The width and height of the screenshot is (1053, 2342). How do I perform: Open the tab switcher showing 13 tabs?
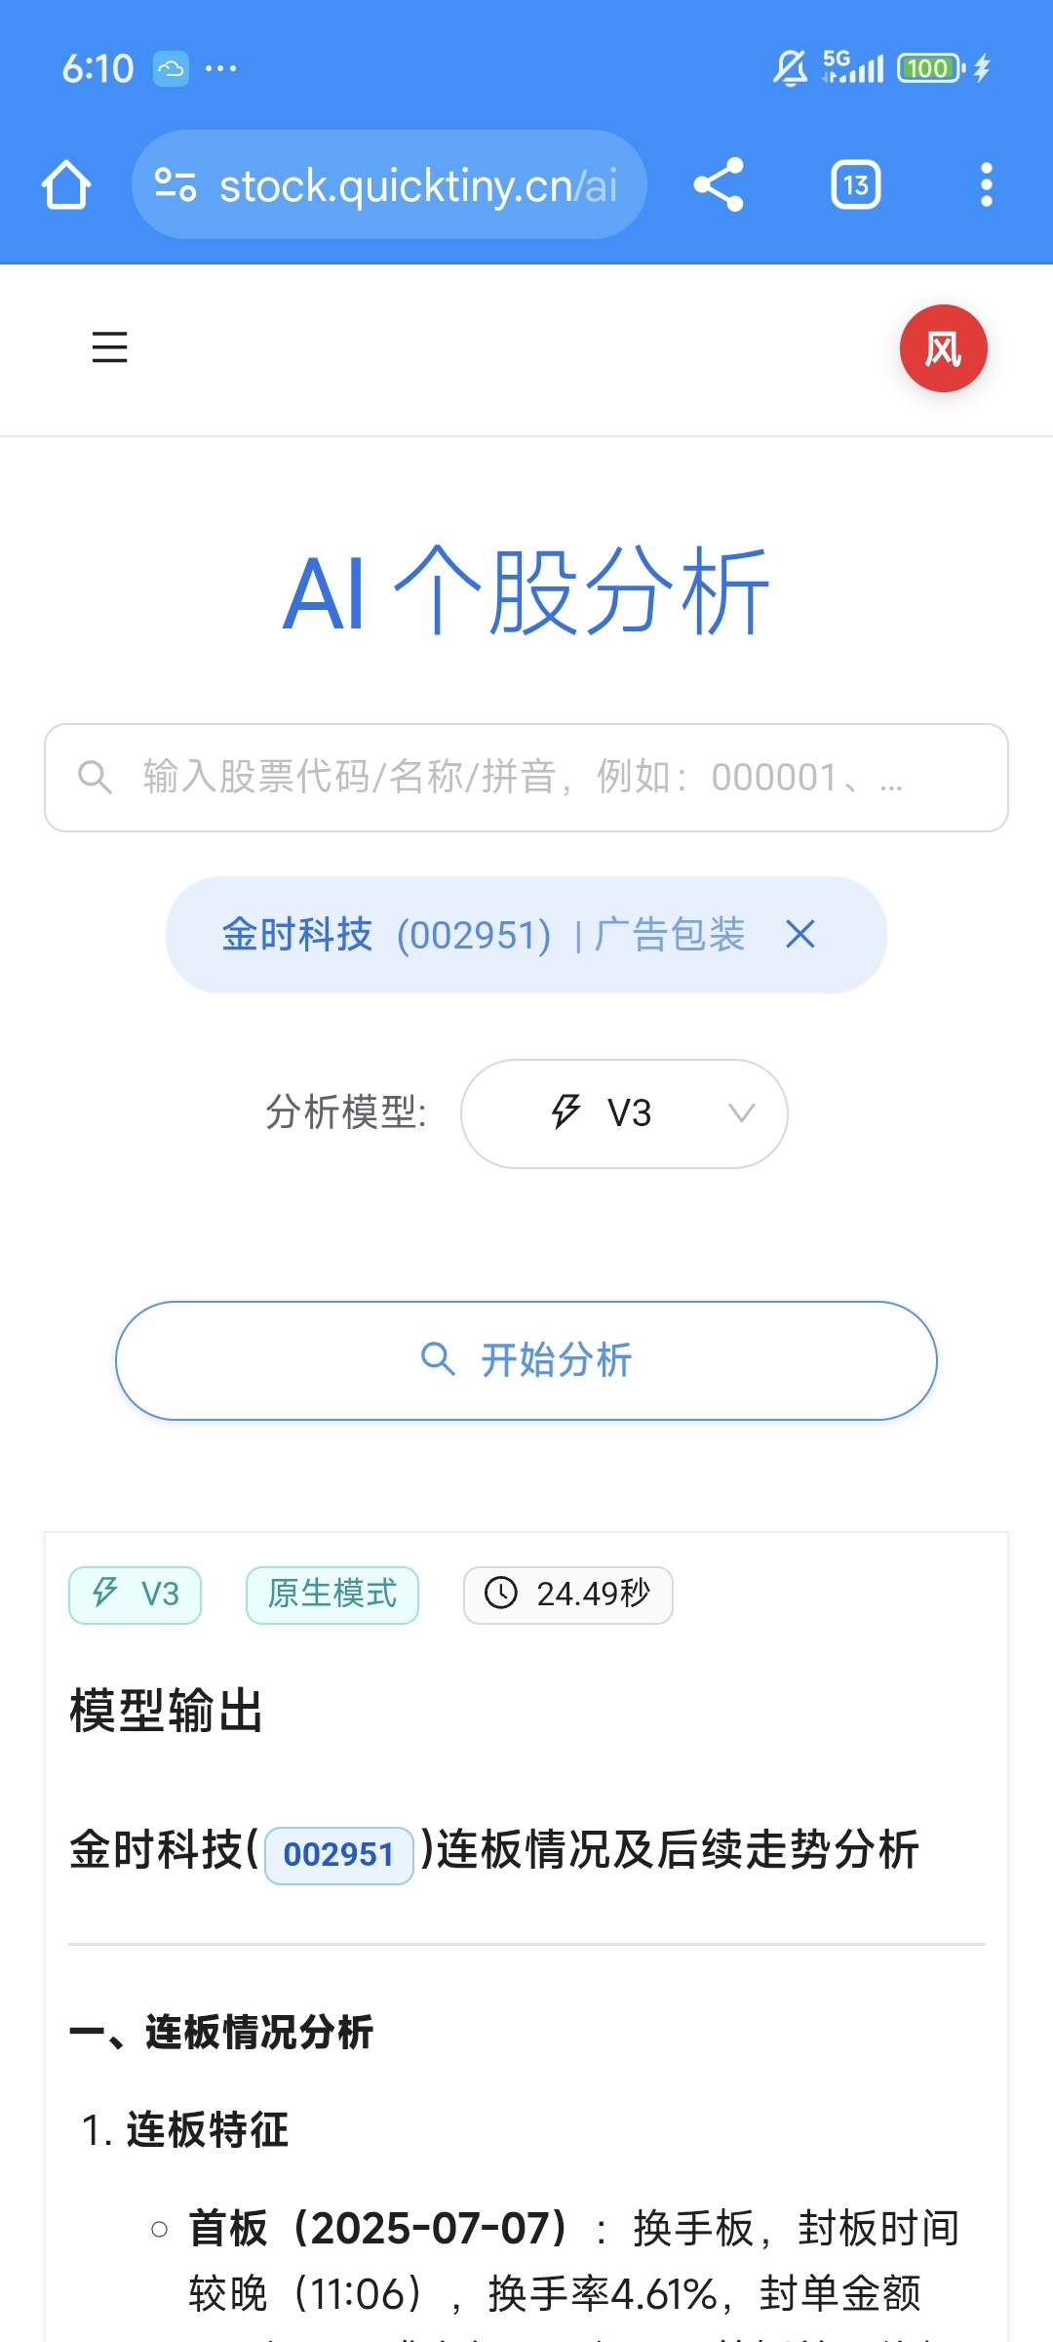point(856,184)
